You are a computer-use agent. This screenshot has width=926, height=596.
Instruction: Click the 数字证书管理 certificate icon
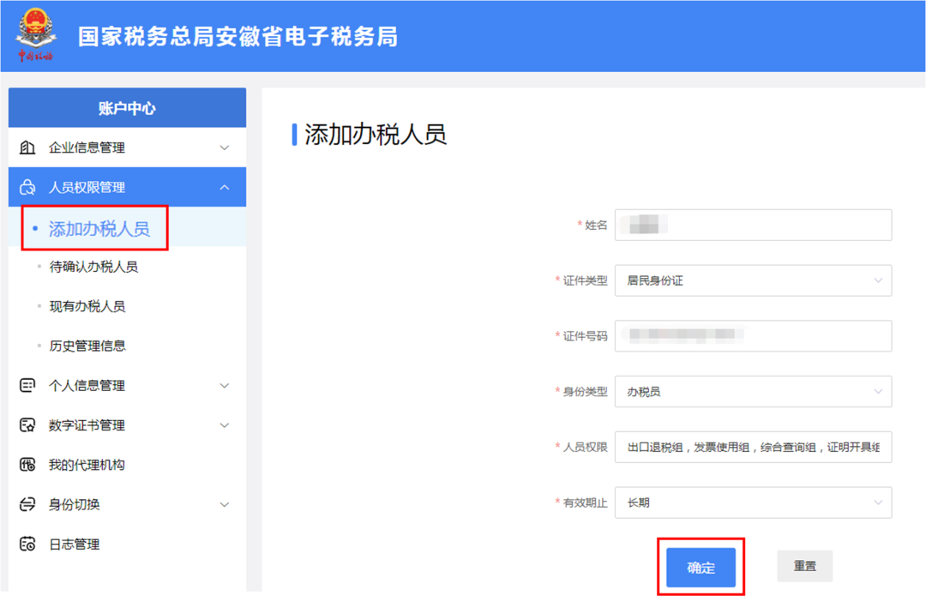point(27,425)
